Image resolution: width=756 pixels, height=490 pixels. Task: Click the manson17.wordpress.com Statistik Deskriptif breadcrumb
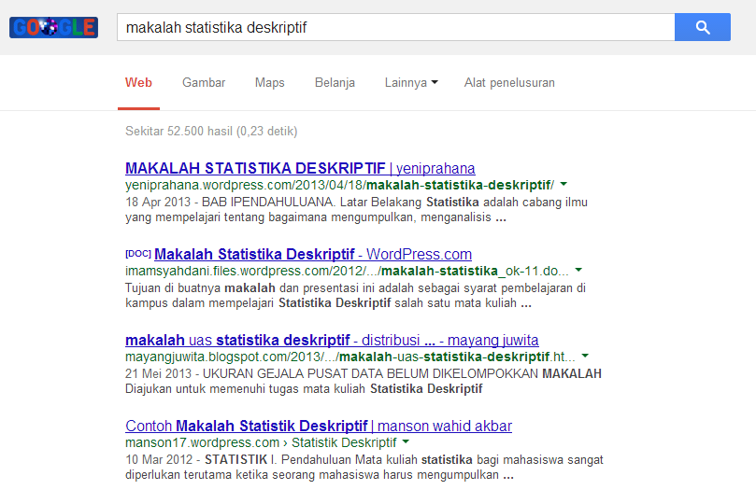tap(261, 442)
